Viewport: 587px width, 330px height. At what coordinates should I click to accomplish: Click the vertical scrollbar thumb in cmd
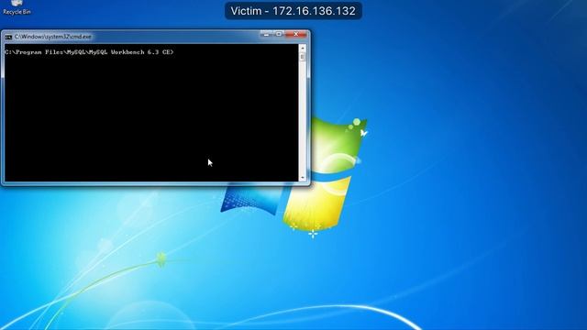[303, 57]
